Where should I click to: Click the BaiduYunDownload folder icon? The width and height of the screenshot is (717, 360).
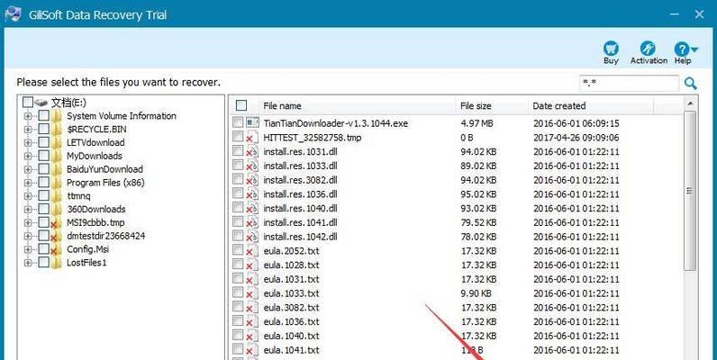(57, 169)
